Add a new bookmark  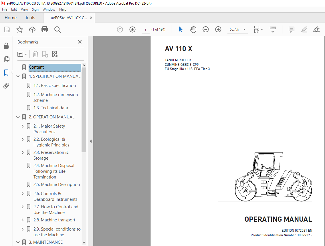[x=45, y=54]
